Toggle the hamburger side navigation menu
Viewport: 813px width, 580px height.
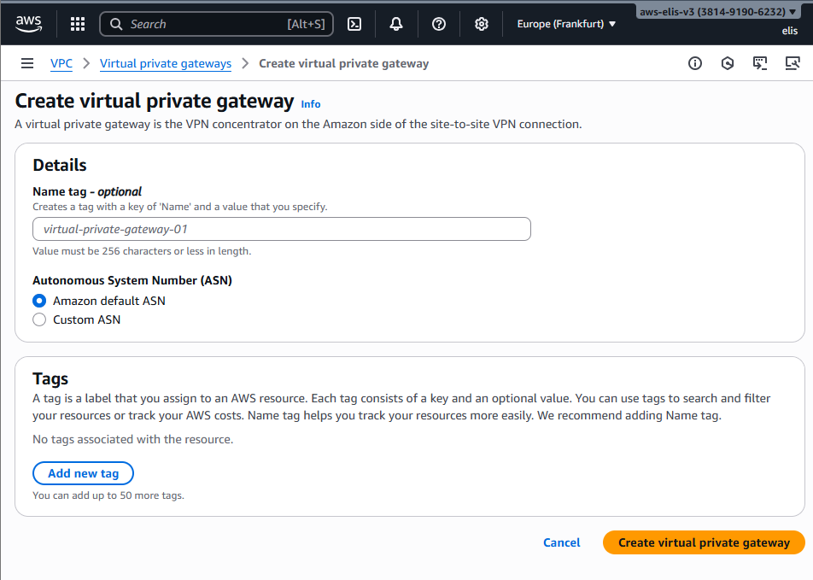click(x=27, y=63)
